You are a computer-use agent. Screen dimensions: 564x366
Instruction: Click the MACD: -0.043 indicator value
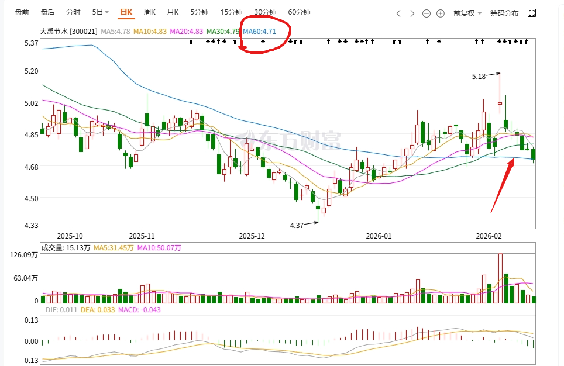[140, 310]
